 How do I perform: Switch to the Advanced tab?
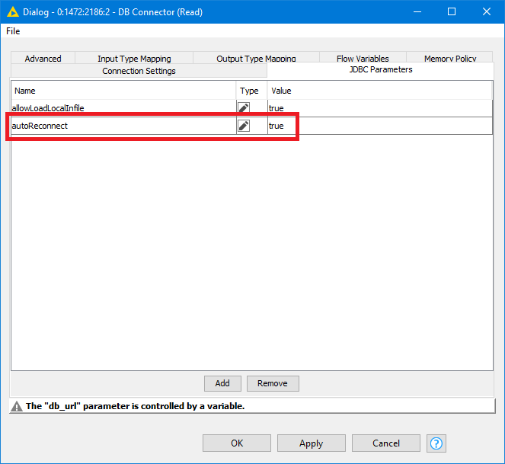click(x=43, y=59)
